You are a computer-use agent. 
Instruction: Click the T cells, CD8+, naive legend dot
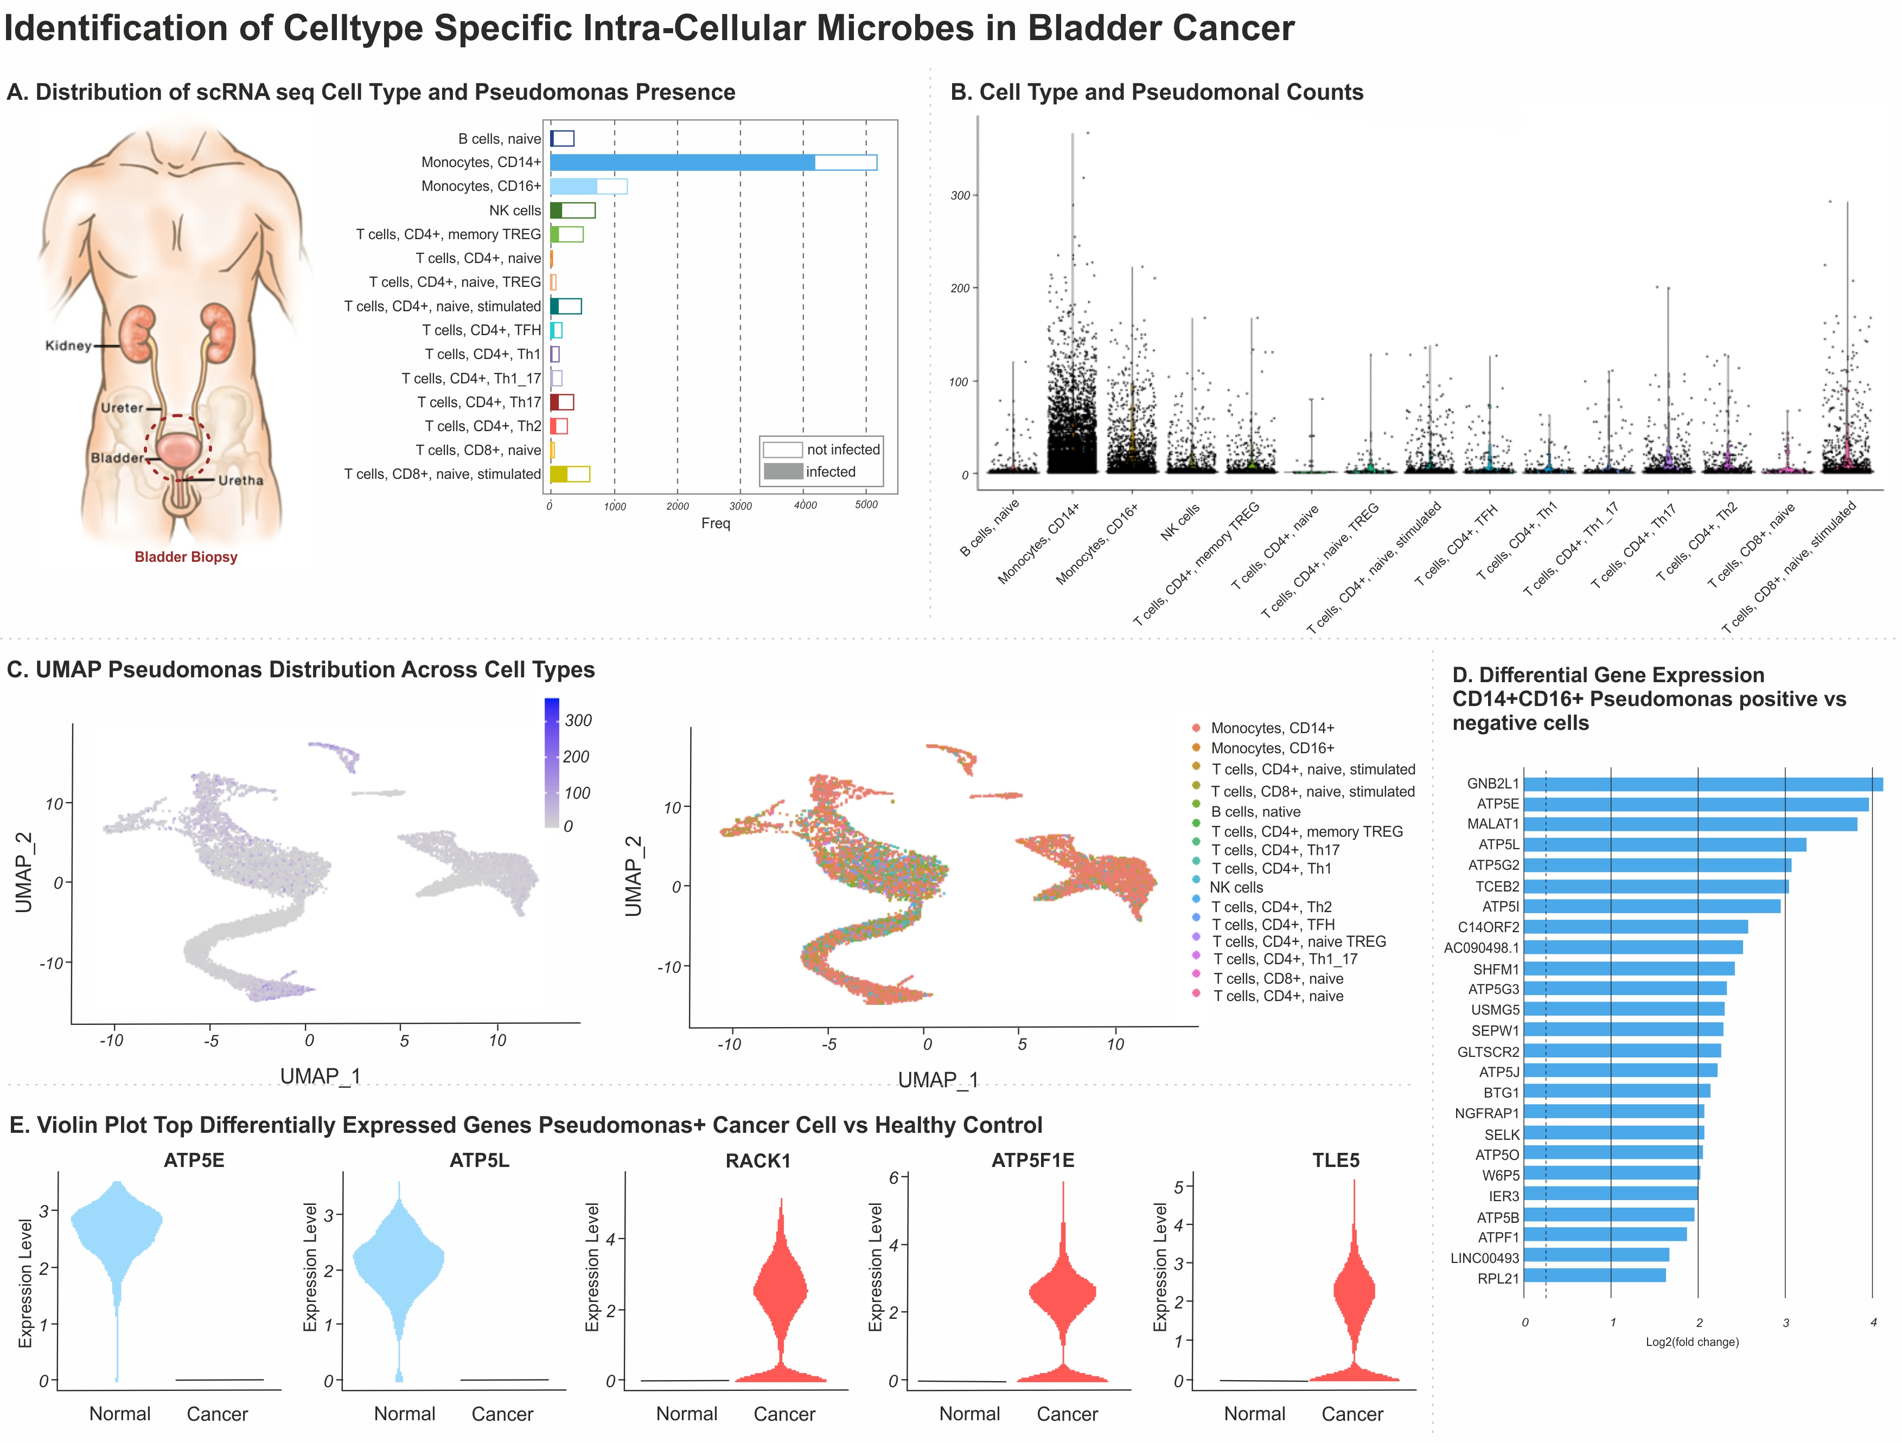coord(1196,973)
